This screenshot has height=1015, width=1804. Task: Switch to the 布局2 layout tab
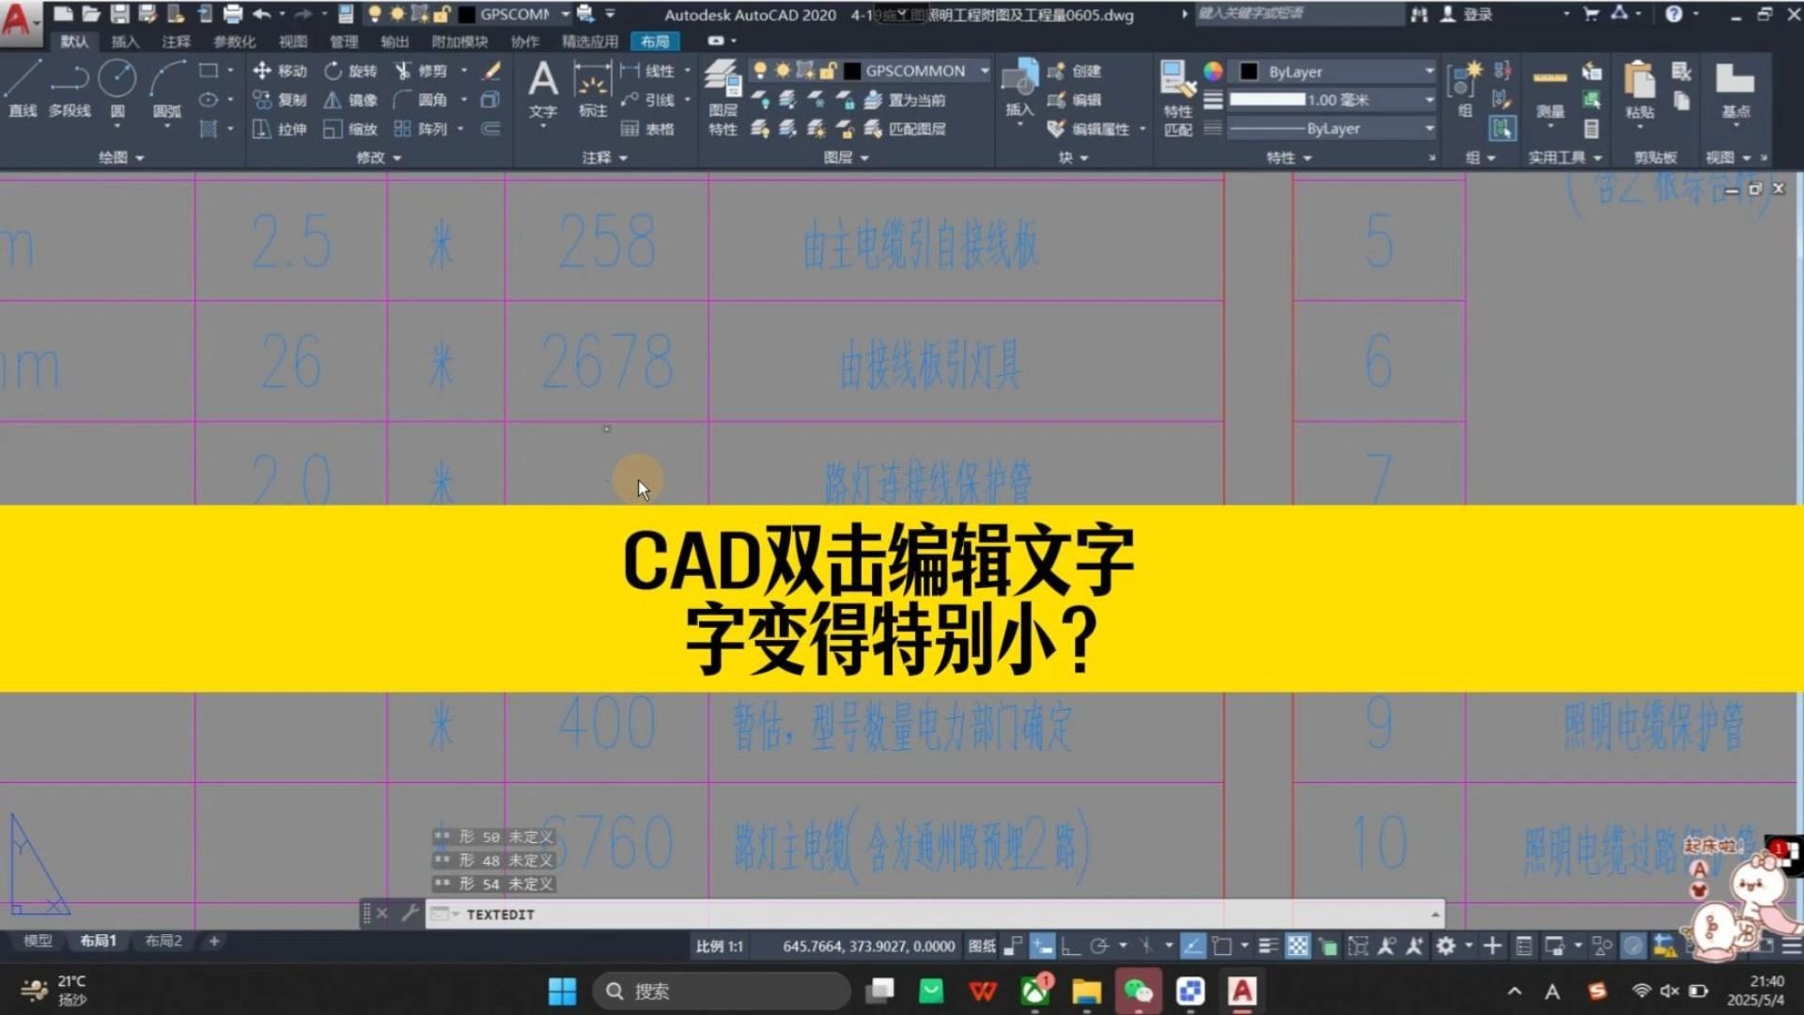163,941
